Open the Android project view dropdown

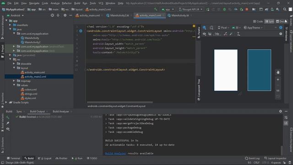coord(15,15)
